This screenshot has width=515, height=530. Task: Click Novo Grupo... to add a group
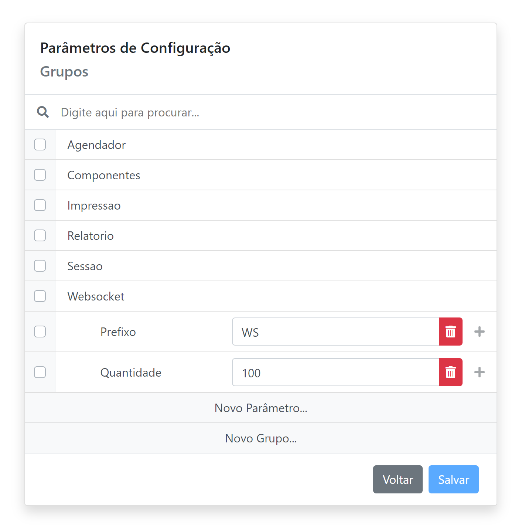261,438
